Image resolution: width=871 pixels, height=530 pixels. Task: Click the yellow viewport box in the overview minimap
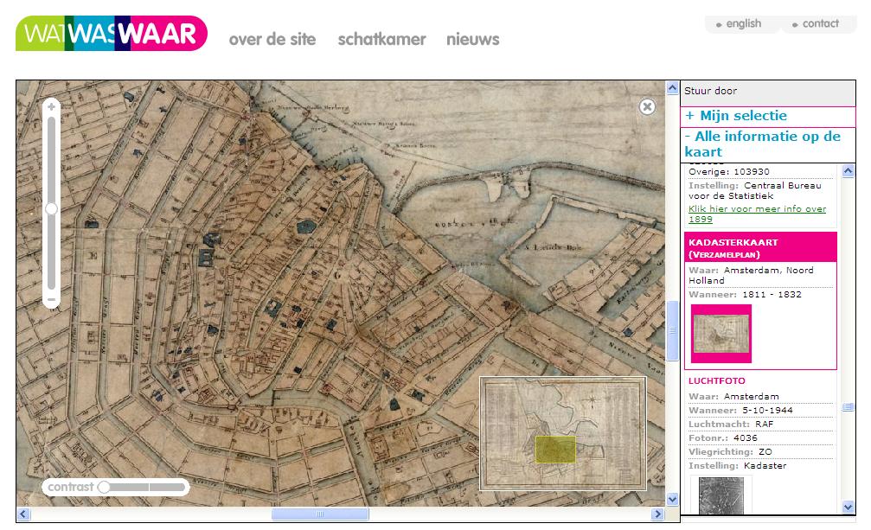(555, 450)
